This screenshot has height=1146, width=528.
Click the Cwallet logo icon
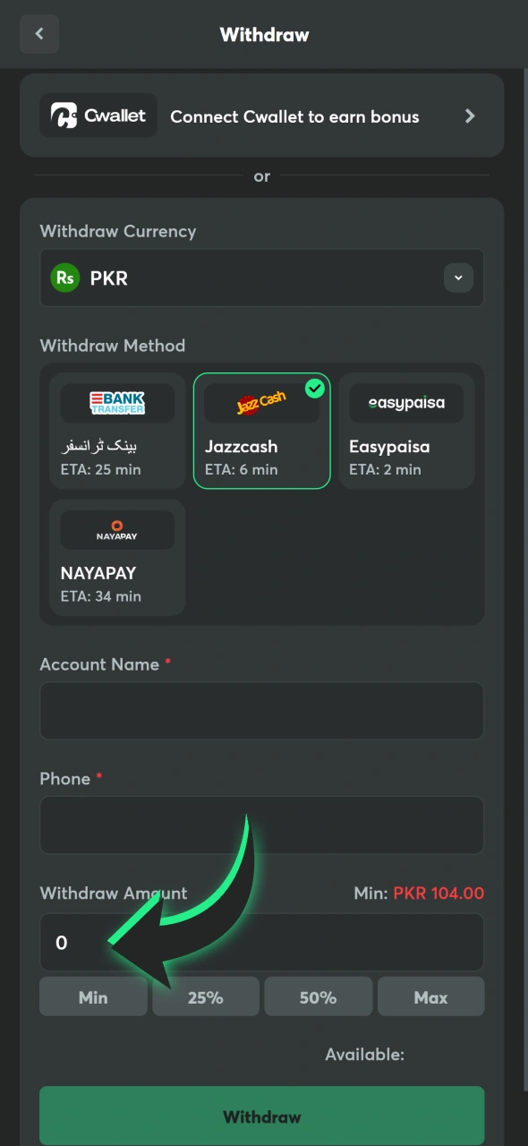coord(63,115)
